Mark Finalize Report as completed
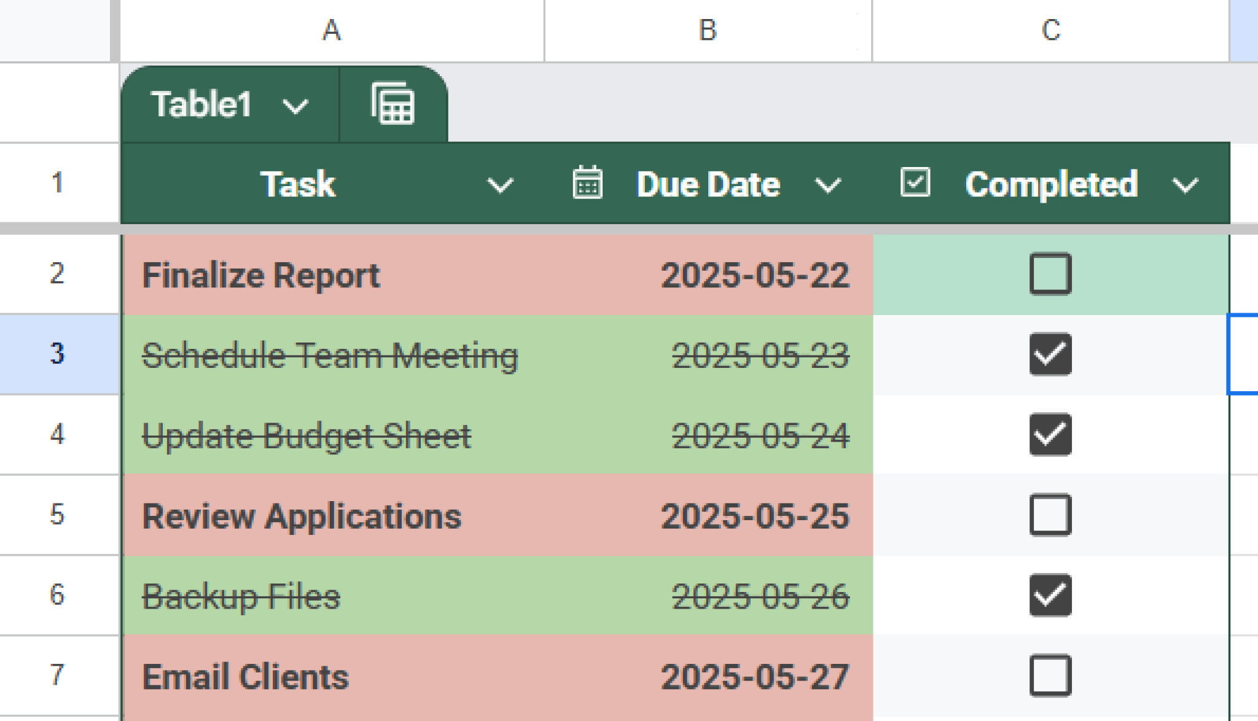Screen dimensions: 1258x721 1050,274
